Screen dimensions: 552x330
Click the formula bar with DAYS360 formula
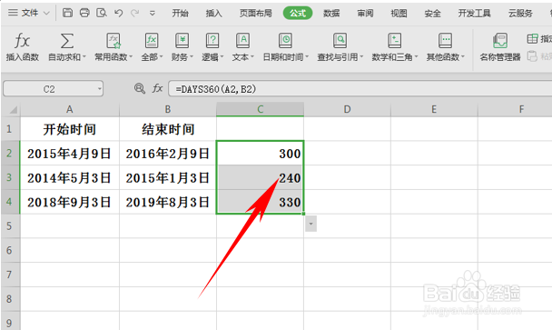pyautogui.click(x=360, y=89)
